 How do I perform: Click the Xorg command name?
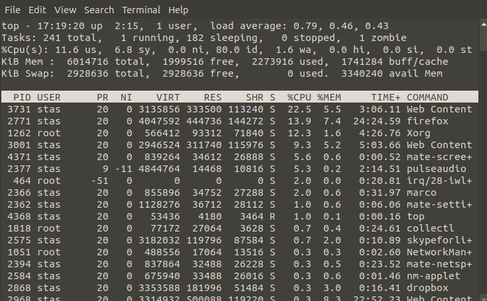[418, 133]
